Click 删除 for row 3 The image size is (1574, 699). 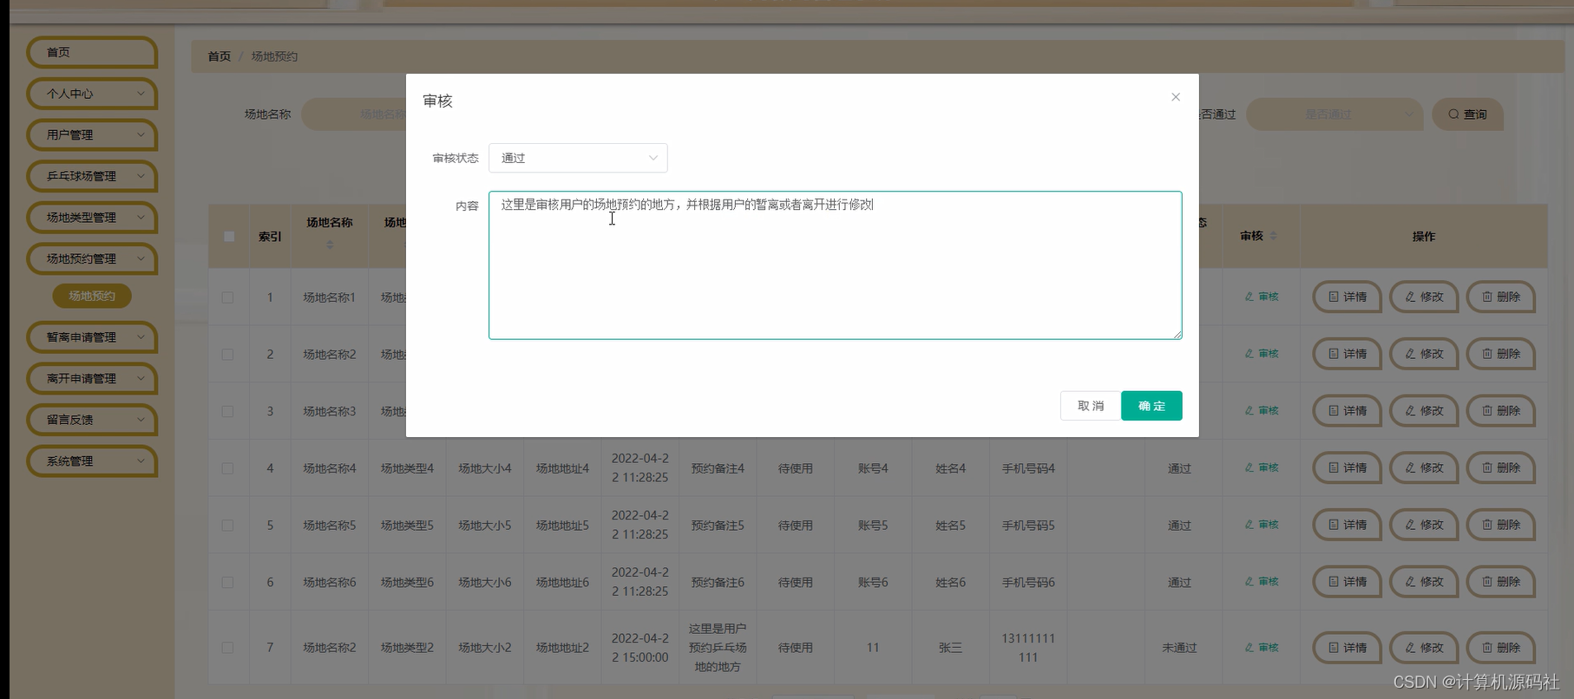(1500, 411)
